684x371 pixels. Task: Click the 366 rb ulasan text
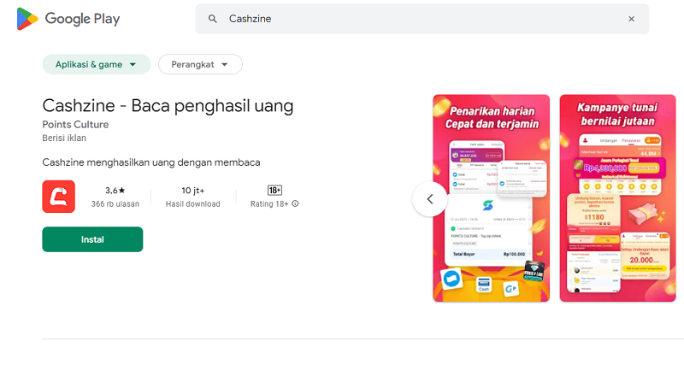point(115,204)
